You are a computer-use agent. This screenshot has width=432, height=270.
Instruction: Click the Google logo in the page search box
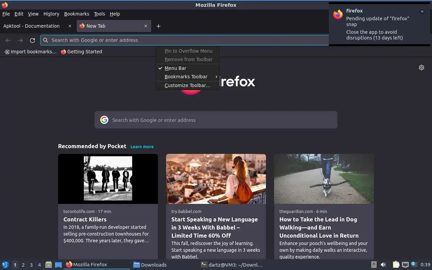click(x=104, y=120)
